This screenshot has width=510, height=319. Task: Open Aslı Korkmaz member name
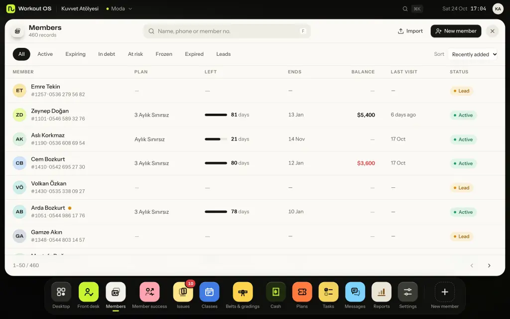48,135
